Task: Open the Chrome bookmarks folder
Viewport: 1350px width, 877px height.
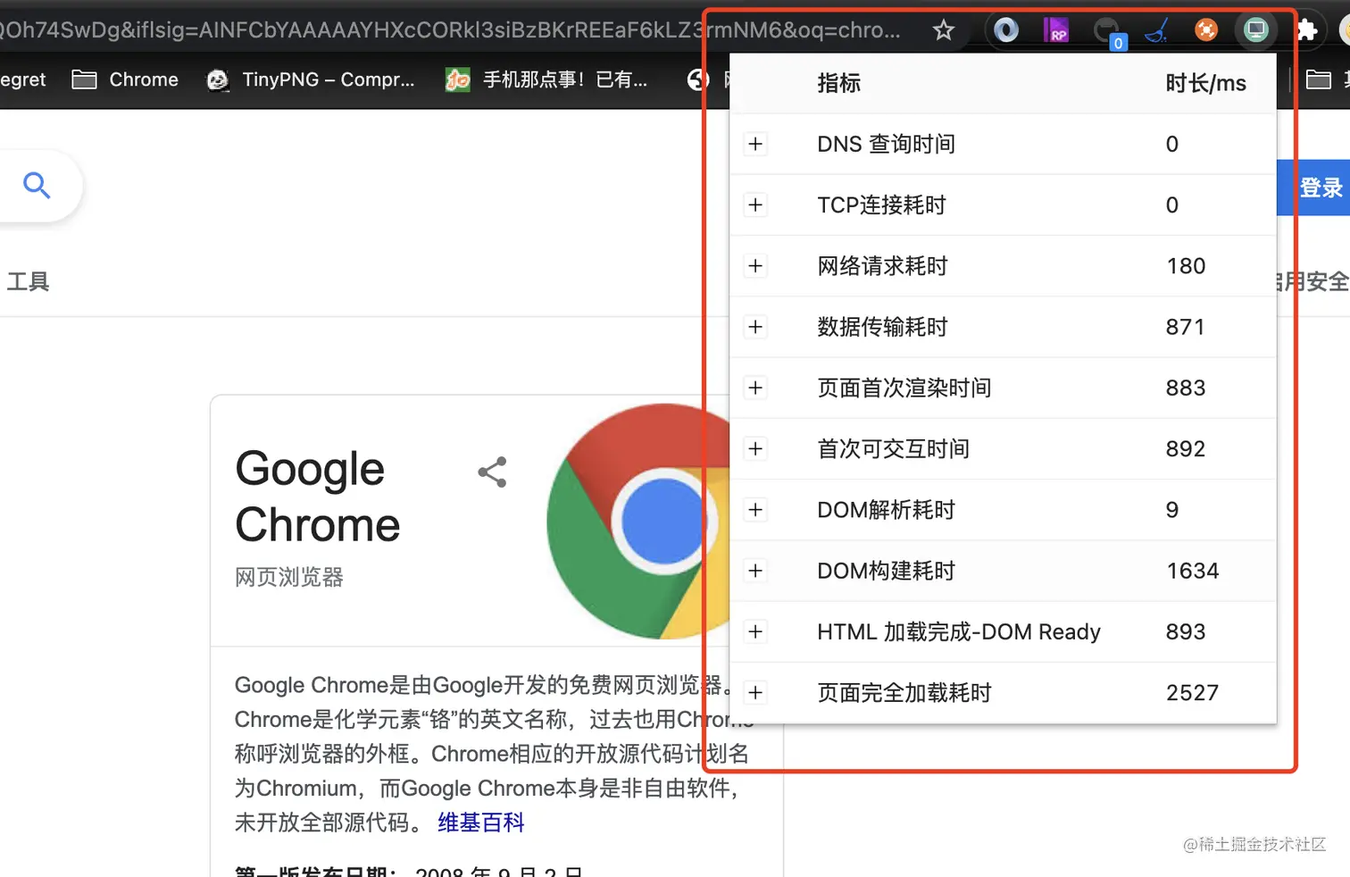Action: click(x=125, y=79)
